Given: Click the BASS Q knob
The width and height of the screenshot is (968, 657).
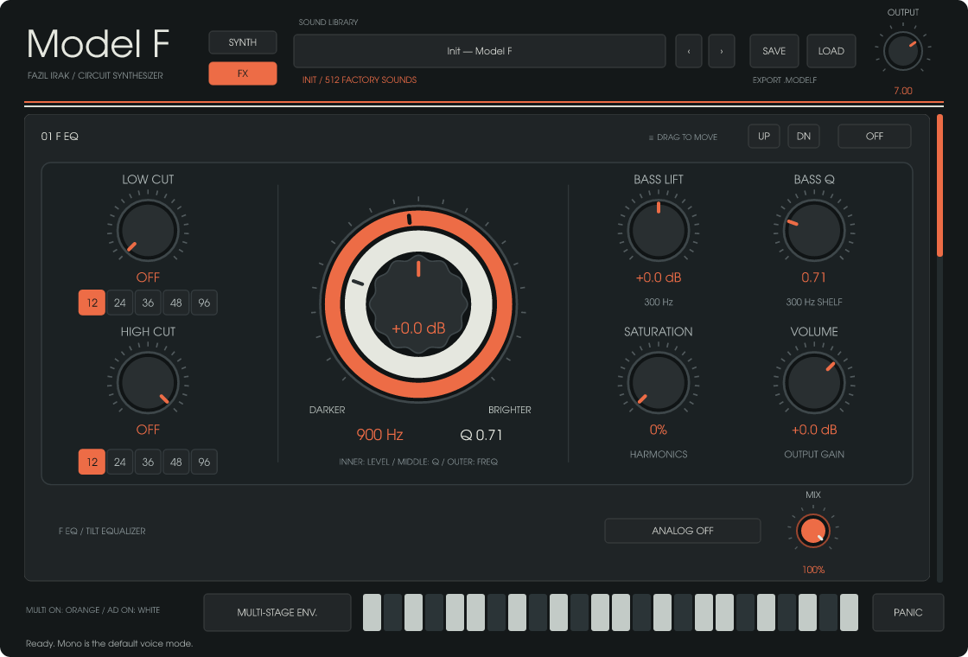Looking at the screenshot, I should (x=813, y=230).
